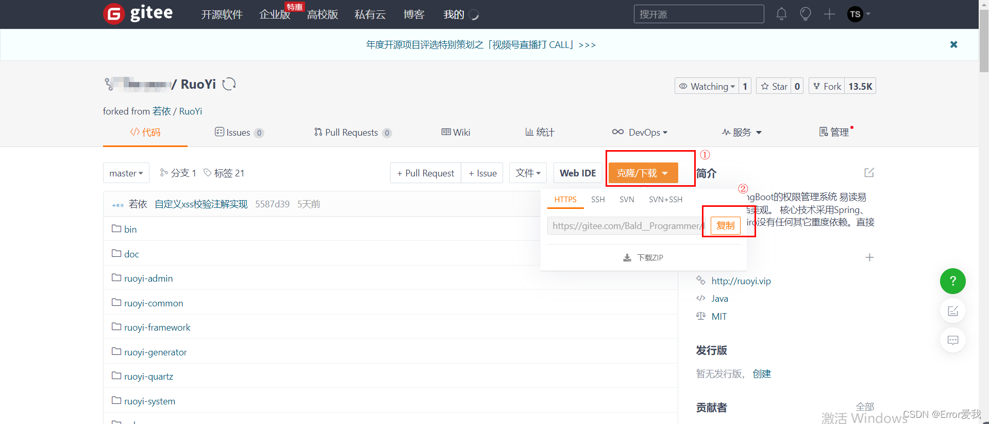Click the link icon beside ruoyi.vip
The width and height of the screenshot is (989, 424).
pyautogui.click(x=701, y=280)
